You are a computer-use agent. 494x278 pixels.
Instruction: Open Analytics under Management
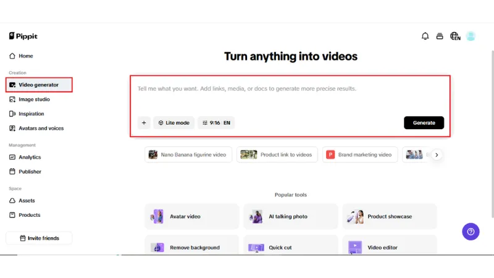click(30, 158)
